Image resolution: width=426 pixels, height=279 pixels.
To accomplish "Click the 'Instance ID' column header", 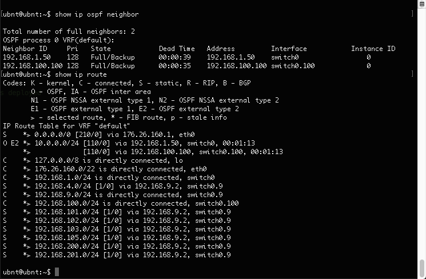I will [373, 49].
